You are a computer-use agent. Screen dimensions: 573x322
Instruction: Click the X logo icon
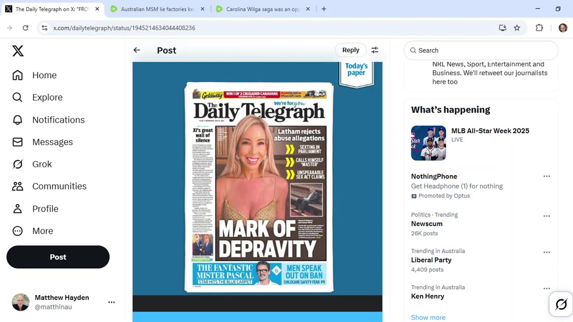click(x=18, y=51)
